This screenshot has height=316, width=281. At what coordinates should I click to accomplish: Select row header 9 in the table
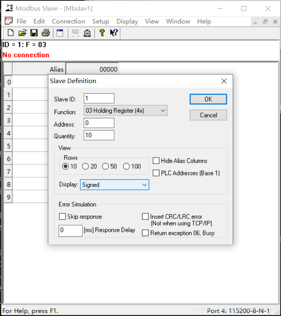pos(8,197)
